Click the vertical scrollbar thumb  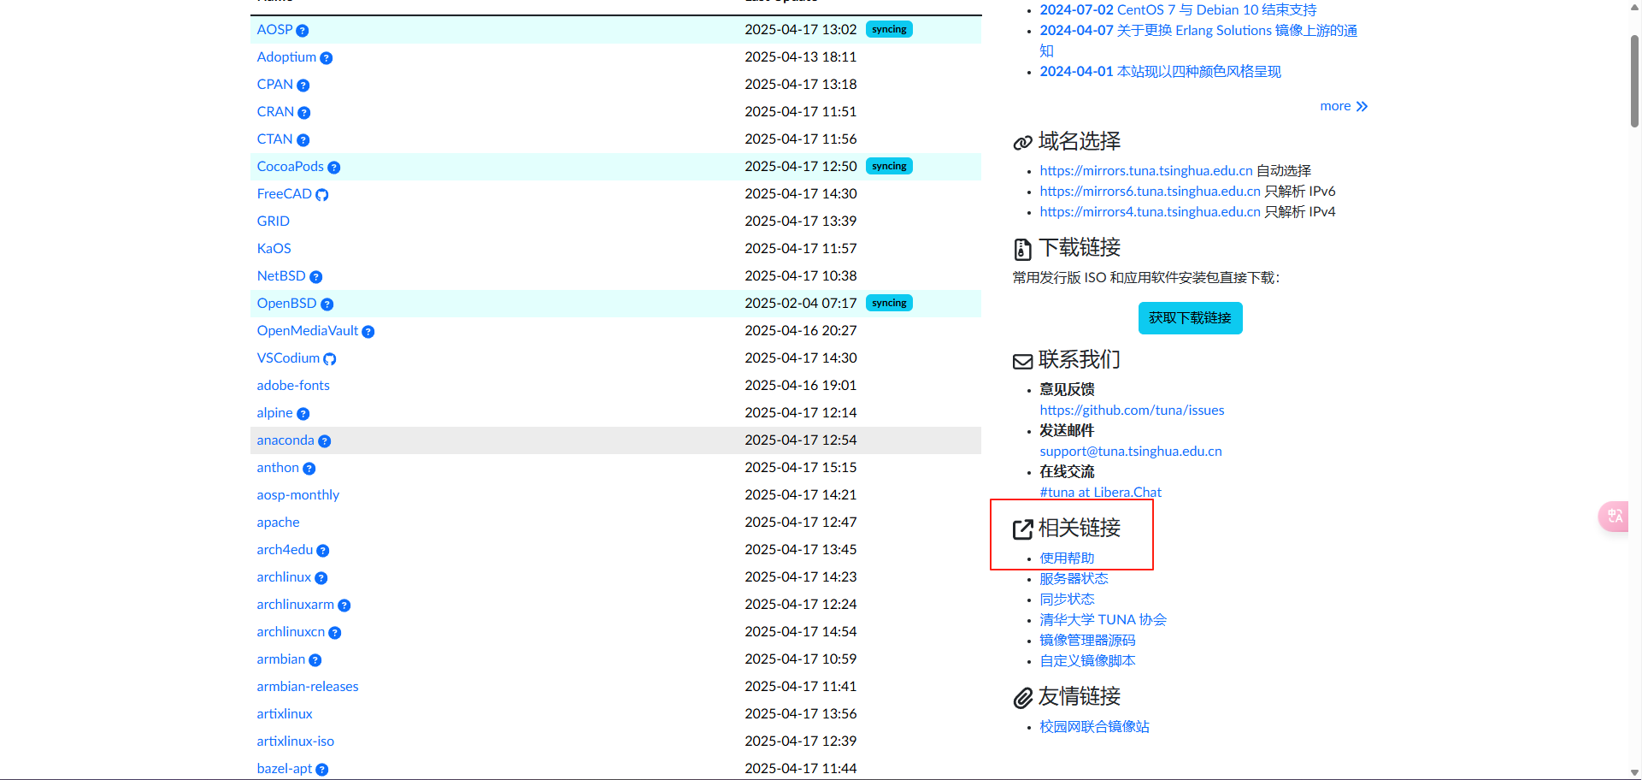point(1634,81)
